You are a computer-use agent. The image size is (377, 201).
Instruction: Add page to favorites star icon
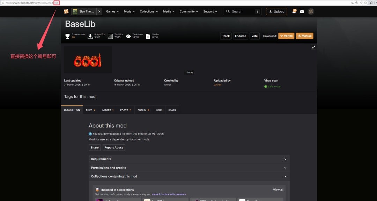coord(366,3)
